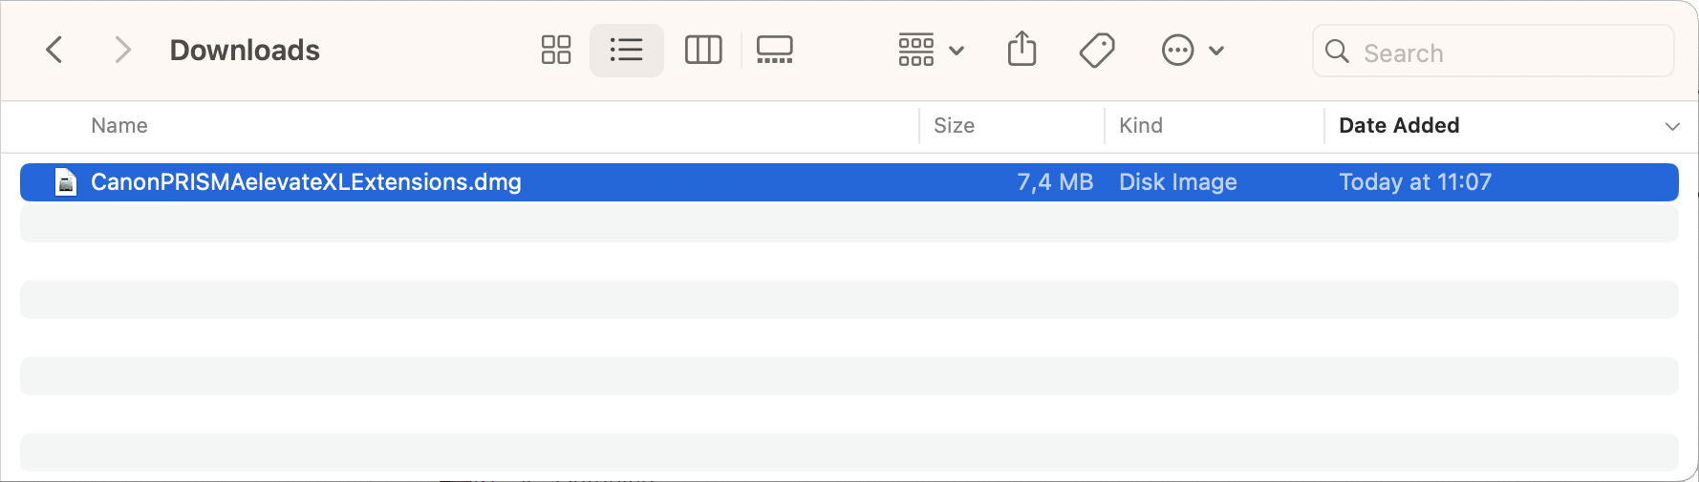Click the Downloads window title
The width and height of the screenshot is (1699, 482).
pos(245,50)
